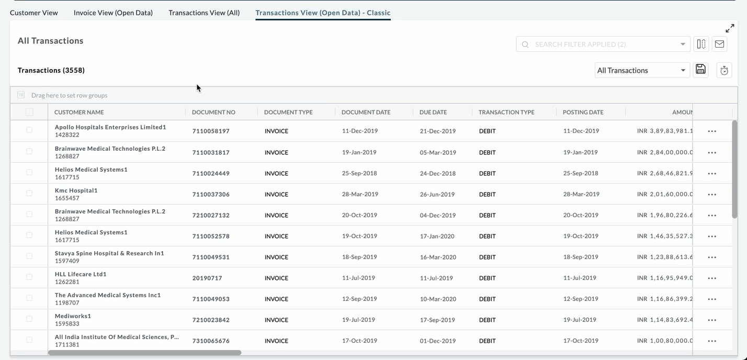Open actions menu for document 7210023842
Screen dimensions: 747x360
[x=712, y=320]
